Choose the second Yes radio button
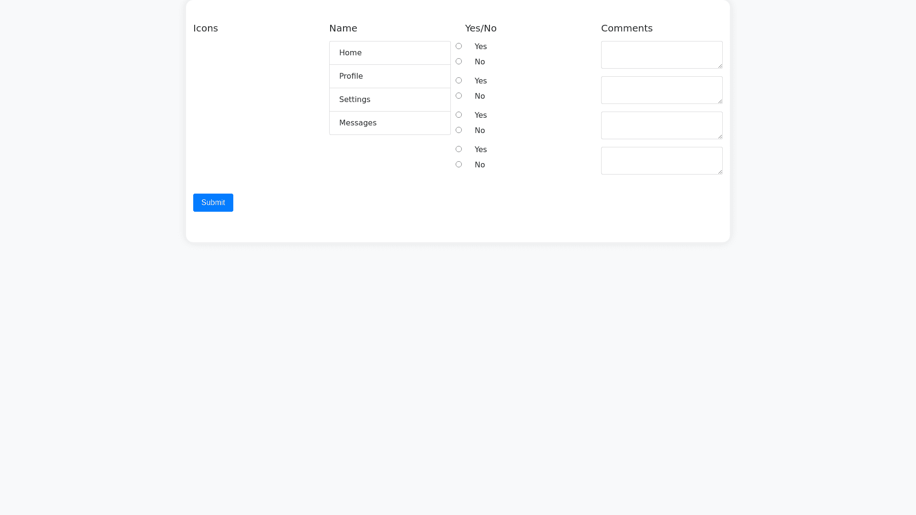 tap(458, 81)
